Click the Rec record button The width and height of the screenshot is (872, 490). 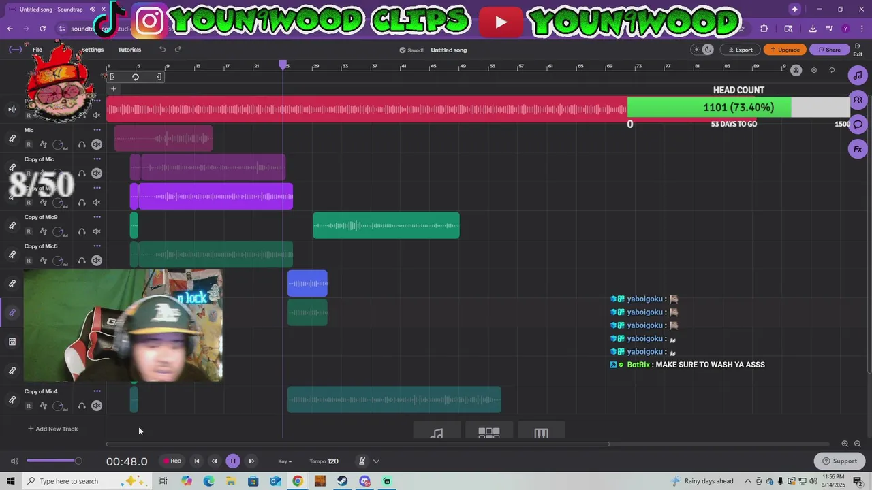(172, 461)
